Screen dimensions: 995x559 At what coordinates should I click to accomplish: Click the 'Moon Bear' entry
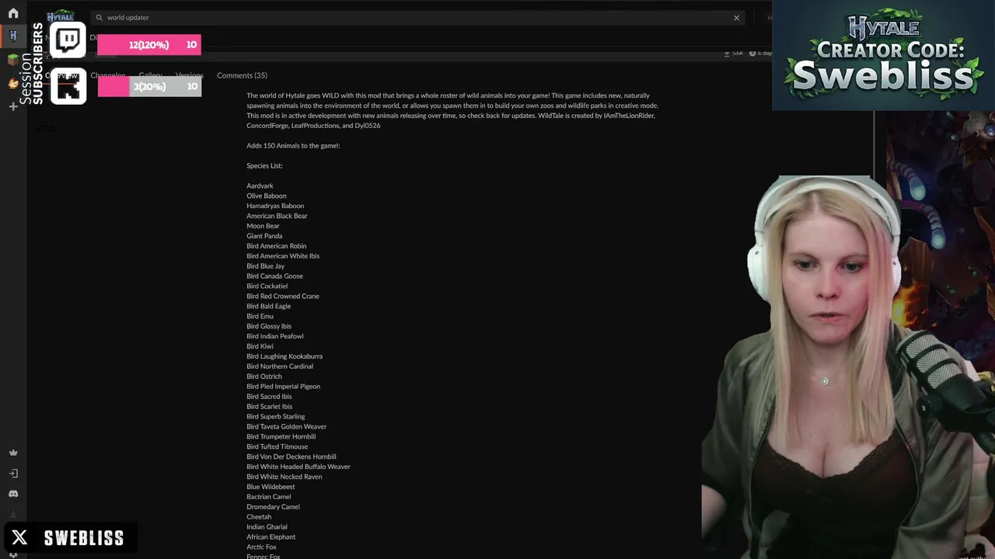tap(263, 227)
